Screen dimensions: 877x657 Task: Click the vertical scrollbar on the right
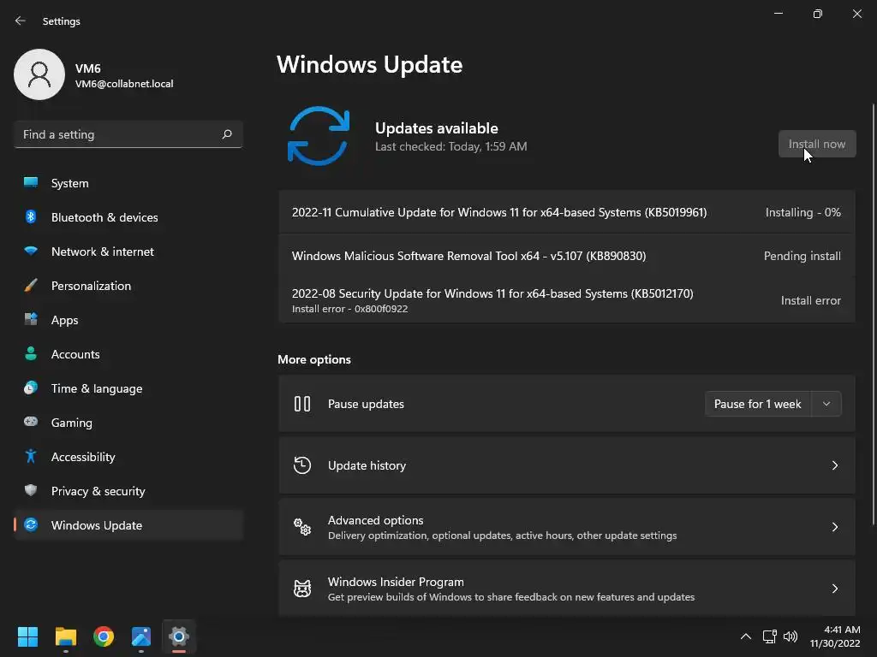pos(874,314)
